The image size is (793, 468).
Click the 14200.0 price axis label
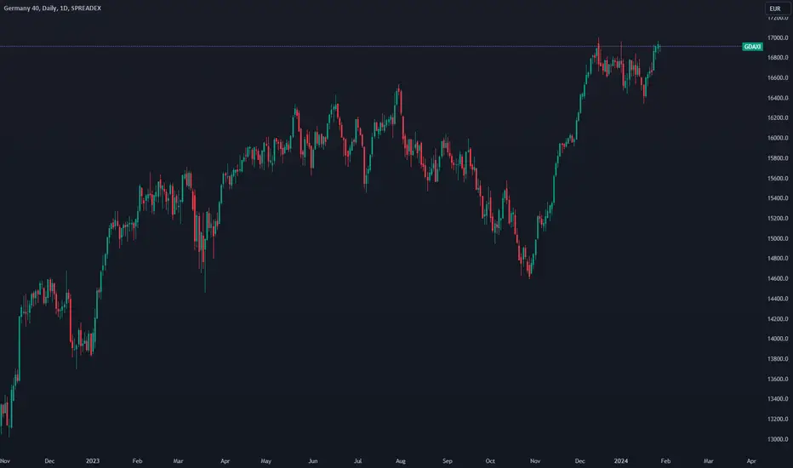click(778, 319)
